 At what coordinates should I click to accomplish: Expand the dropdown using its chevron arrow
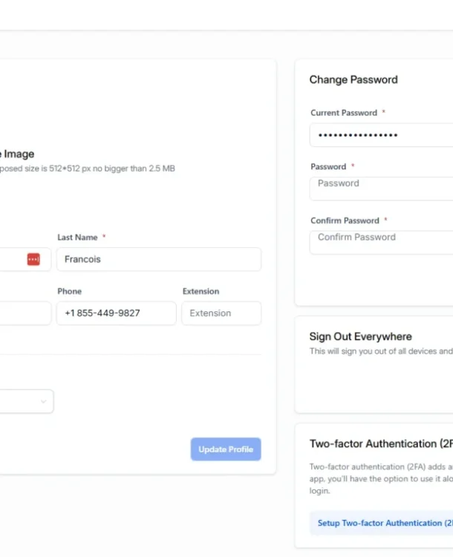pyautogui.click(x=43, y=402)
